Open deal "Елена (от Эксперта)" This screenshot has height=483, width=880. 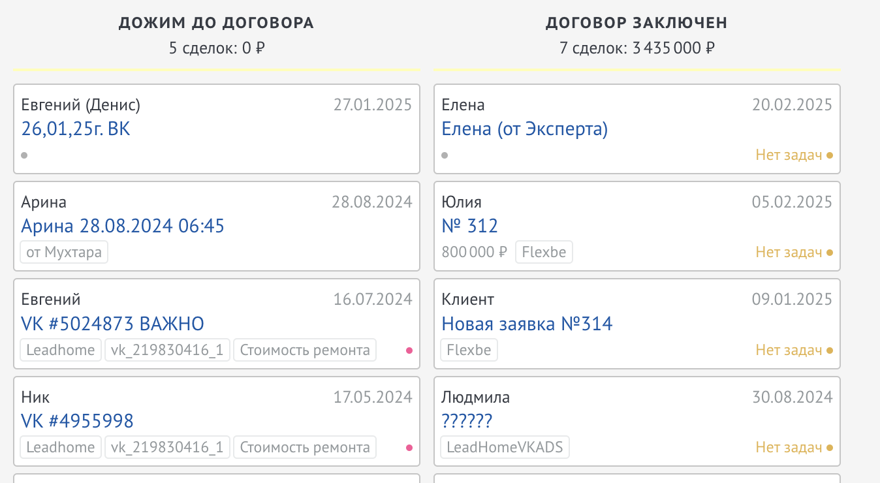coord(524,129)
